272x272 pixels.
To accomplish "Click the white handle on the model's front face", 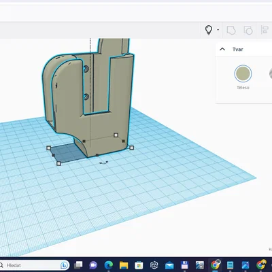I will tap(116, 135).
